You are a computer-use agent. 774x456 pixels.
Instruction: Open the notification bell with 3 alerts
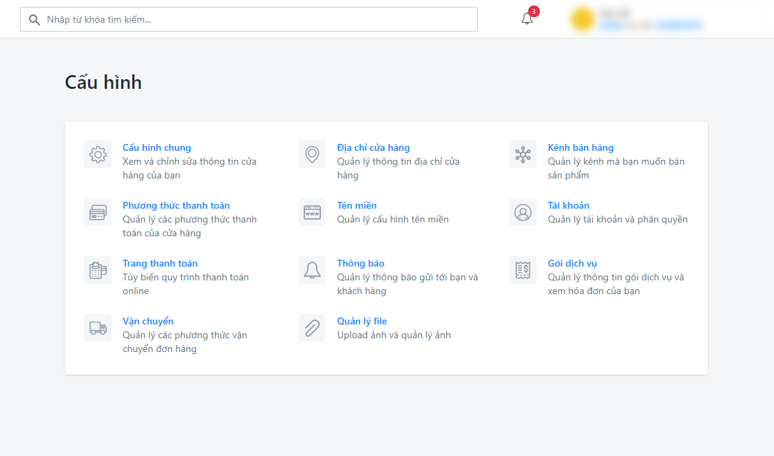pyautogui.click(x=527, y=19)
